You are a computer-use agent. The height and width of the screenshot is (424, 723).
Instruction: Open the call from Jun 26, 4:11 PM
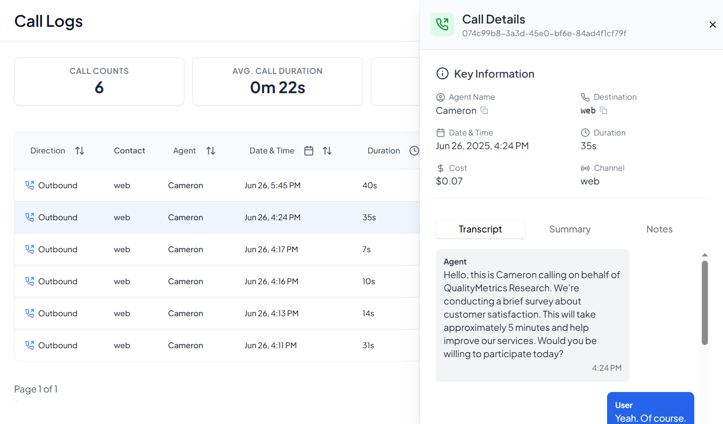coord(217,345)
